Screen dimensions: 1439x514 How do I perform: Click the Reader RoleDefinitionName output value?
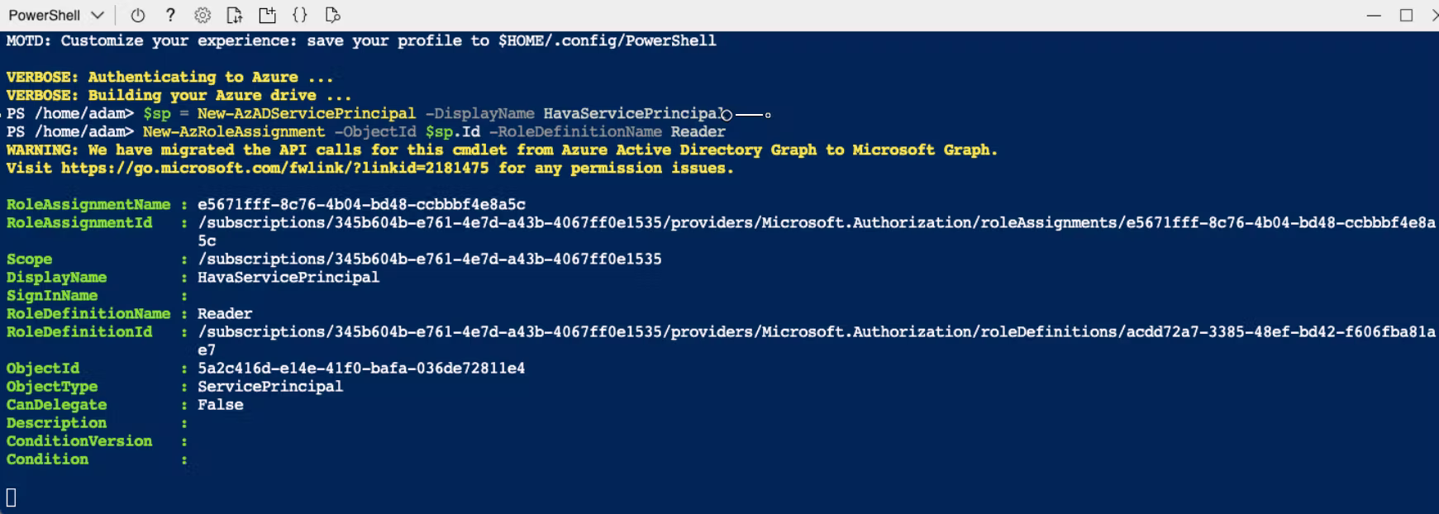coord(225,313)
